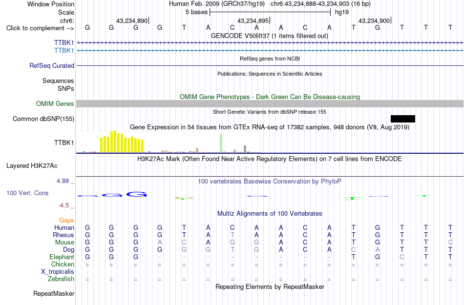Open the H3K27Ac Mark ENCODE track title
Viewport: 464px width, 305px height.
[x=270, y=159]
